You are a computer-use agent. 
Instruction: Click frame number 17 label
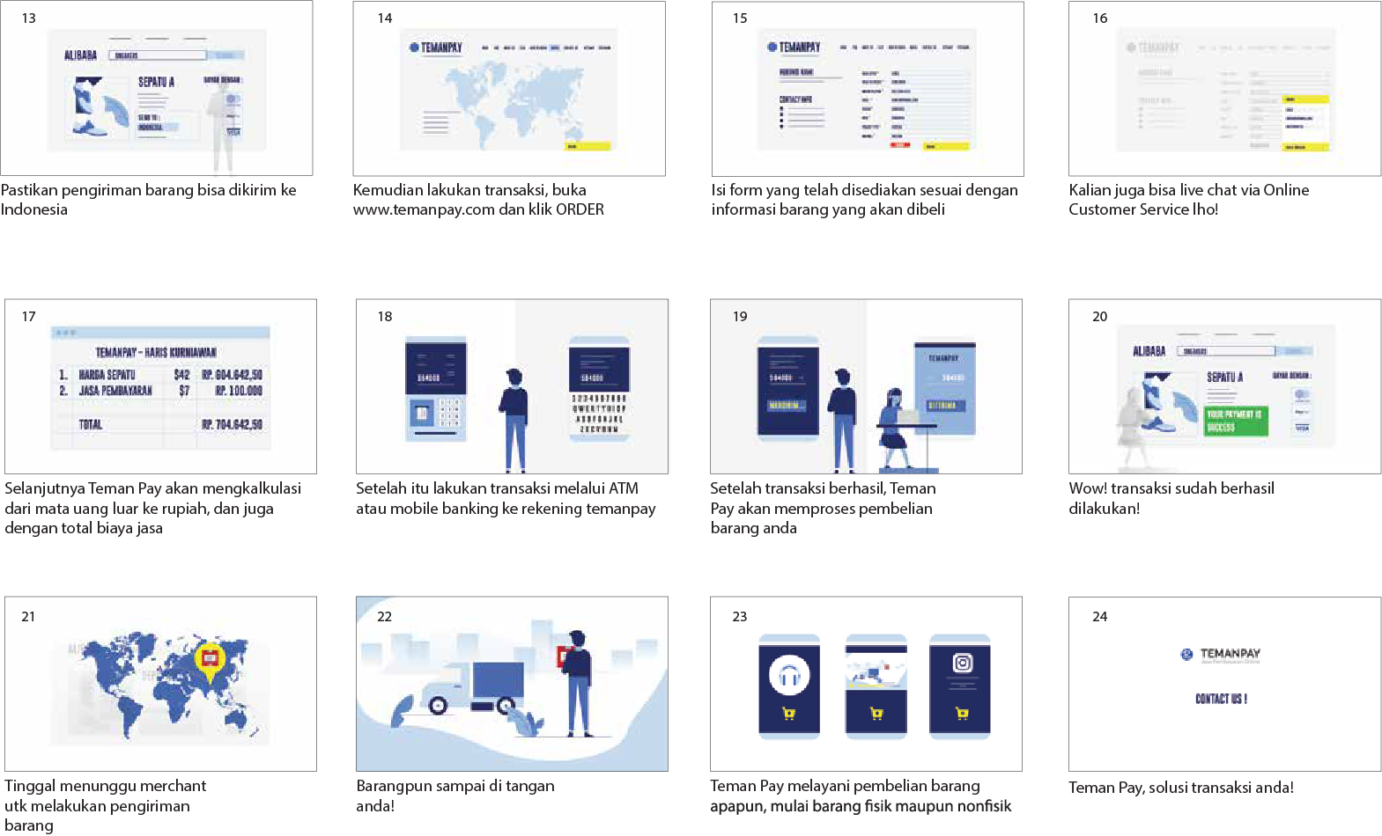[29, 317]
